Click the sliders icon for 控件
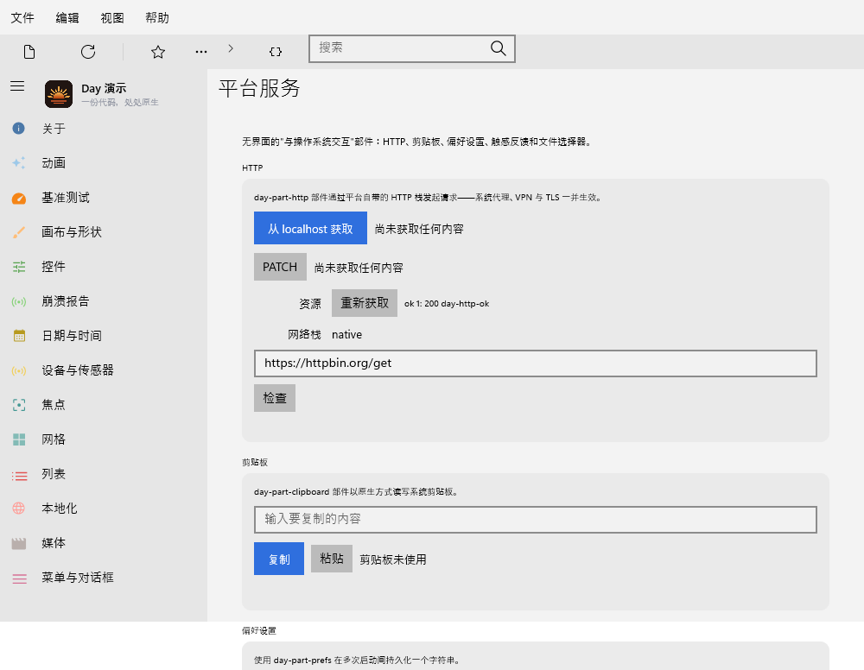This screenshot has width=864, height=670. coord(19,267)
